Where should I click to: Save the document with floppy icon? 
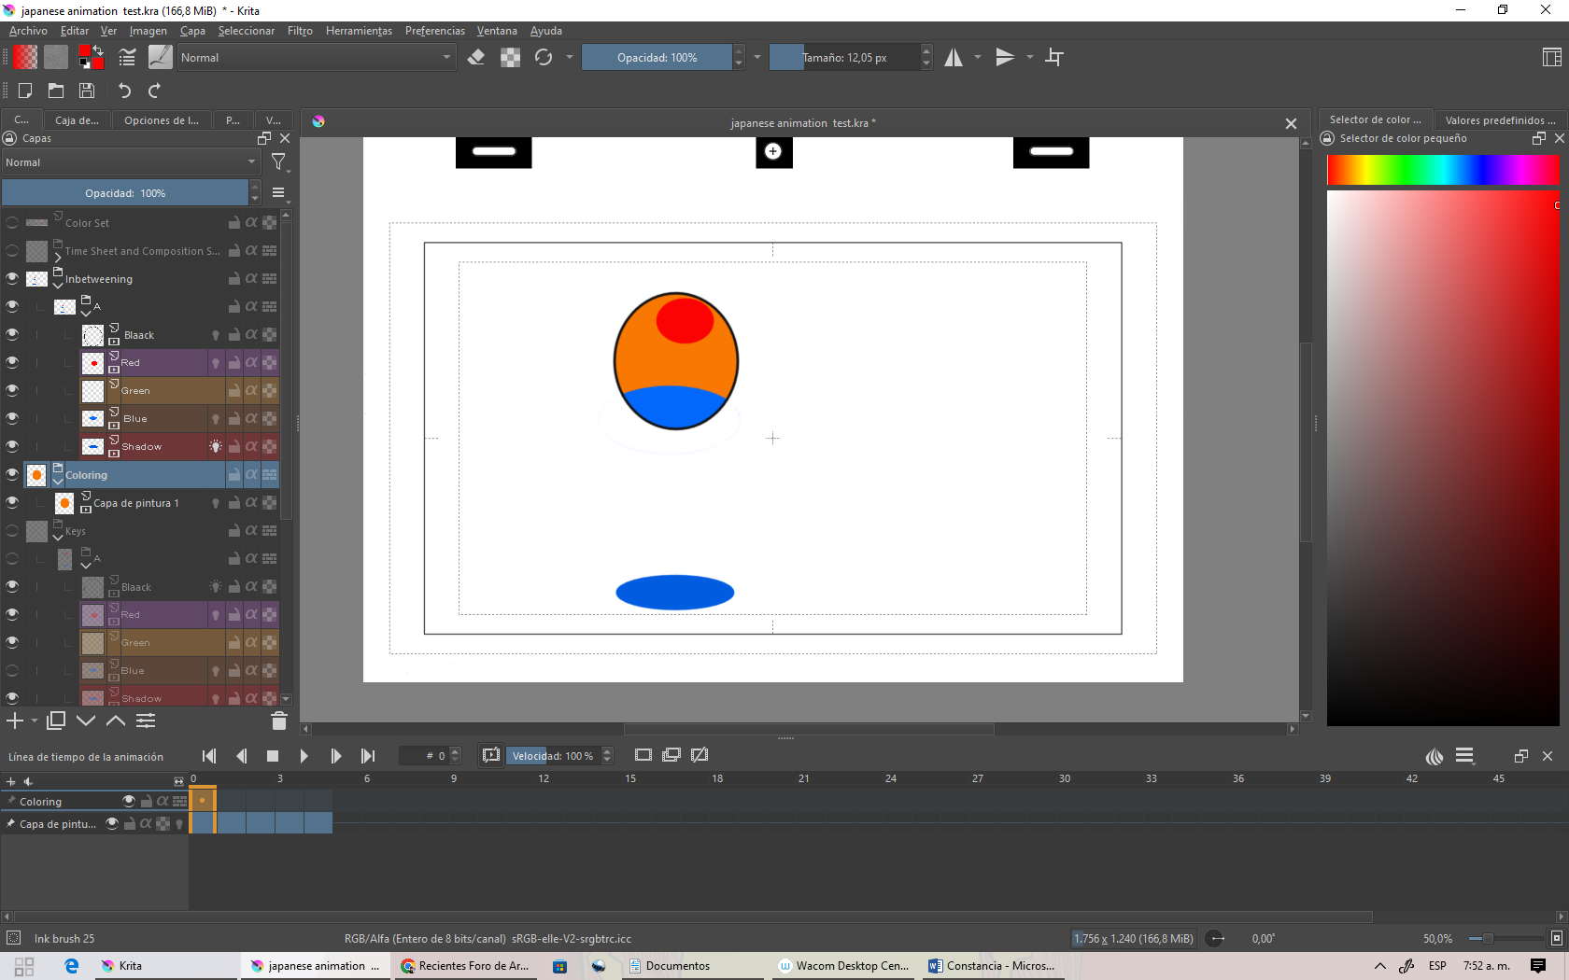87,91
